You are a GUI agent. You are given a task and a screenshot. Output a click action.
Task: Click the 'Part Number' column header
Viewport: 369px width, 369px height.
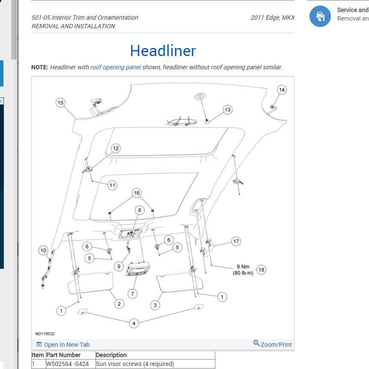coord(70,355)
